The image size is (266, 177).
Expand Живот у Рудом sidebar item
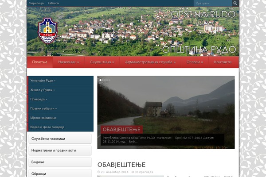(60, 90)
